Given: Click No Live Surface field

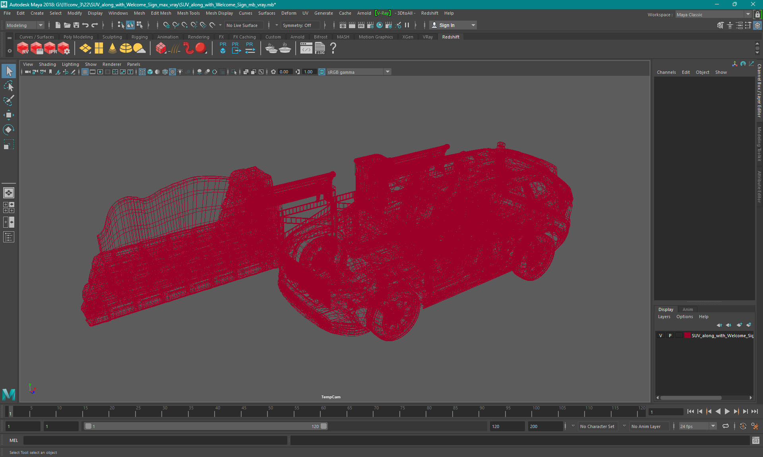Looking at the screenshot, I should click(x=244, y=25).
